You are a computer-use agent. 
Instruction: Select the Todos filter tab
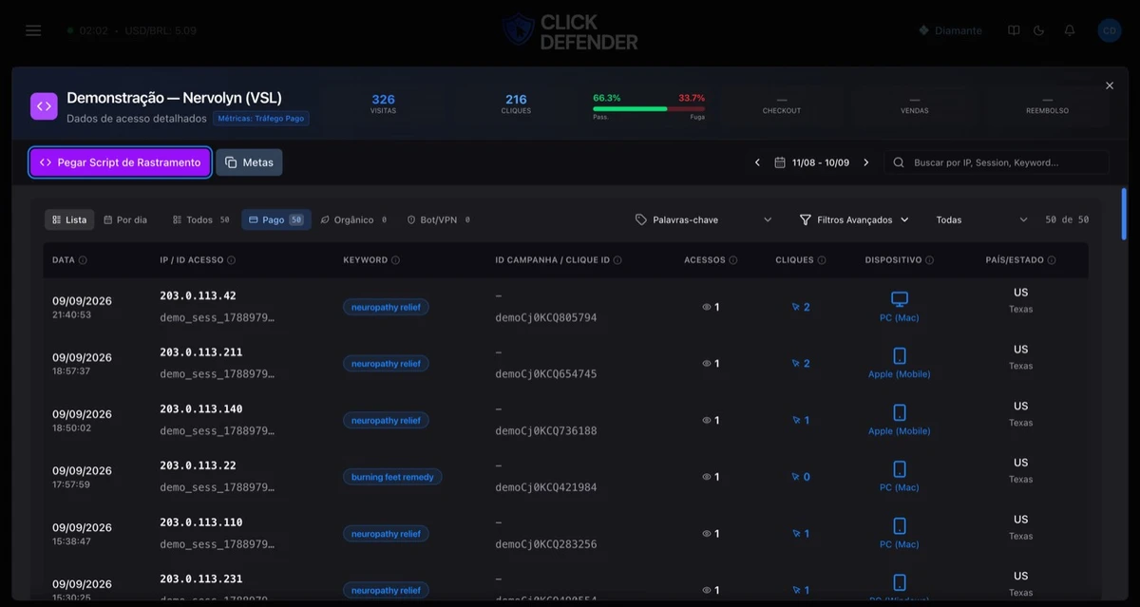pos(201,219)
